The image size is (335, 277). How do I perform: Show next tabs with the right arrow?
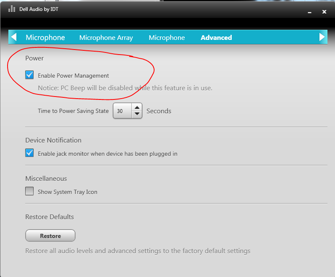coord(322,37)
